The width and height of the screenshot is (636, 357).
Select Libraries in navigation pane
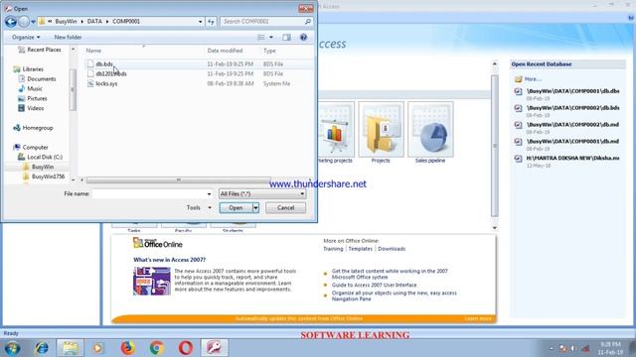point(33,69)
